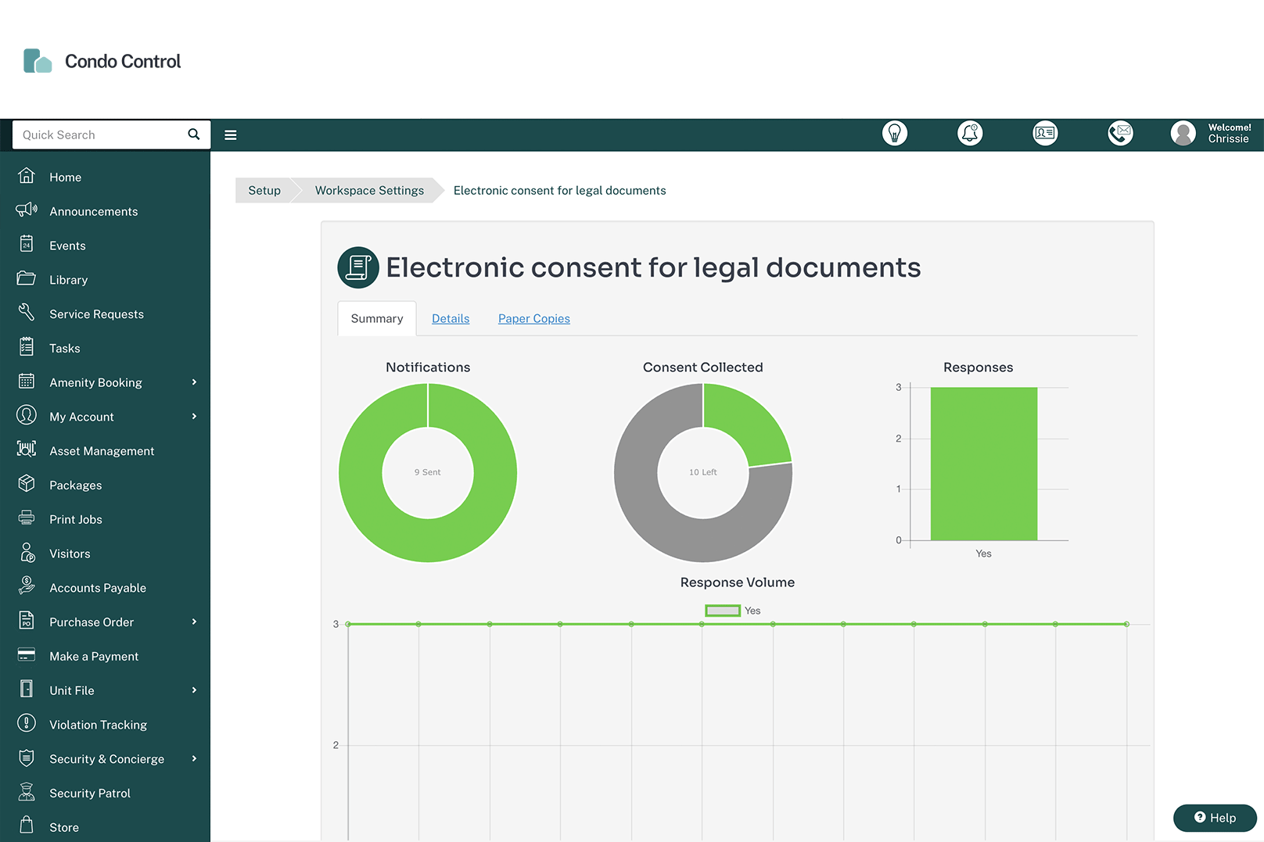Open the Unit File door icon
The width and height of the screenshot is (1264, 842).
[x=27, y=690]
